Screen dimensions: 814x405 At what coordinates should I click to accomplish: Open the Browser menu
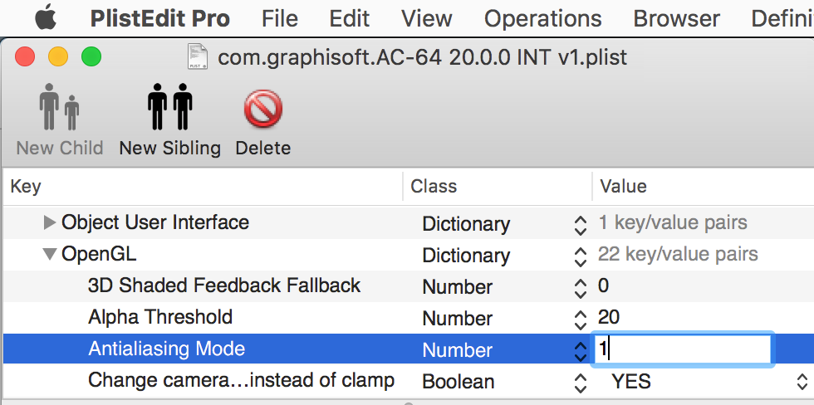coord(676,18)
